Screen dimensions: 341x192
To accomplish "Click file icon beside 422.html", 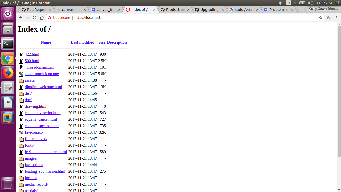I will 21,54.
